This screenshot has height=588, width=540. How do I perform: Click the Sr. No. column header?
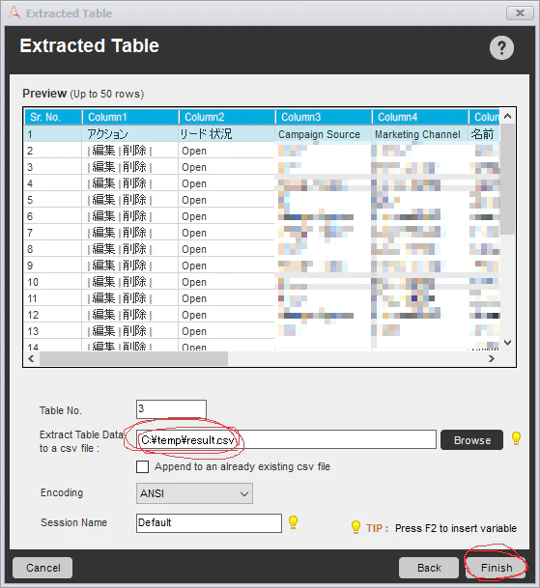point(53,117)
